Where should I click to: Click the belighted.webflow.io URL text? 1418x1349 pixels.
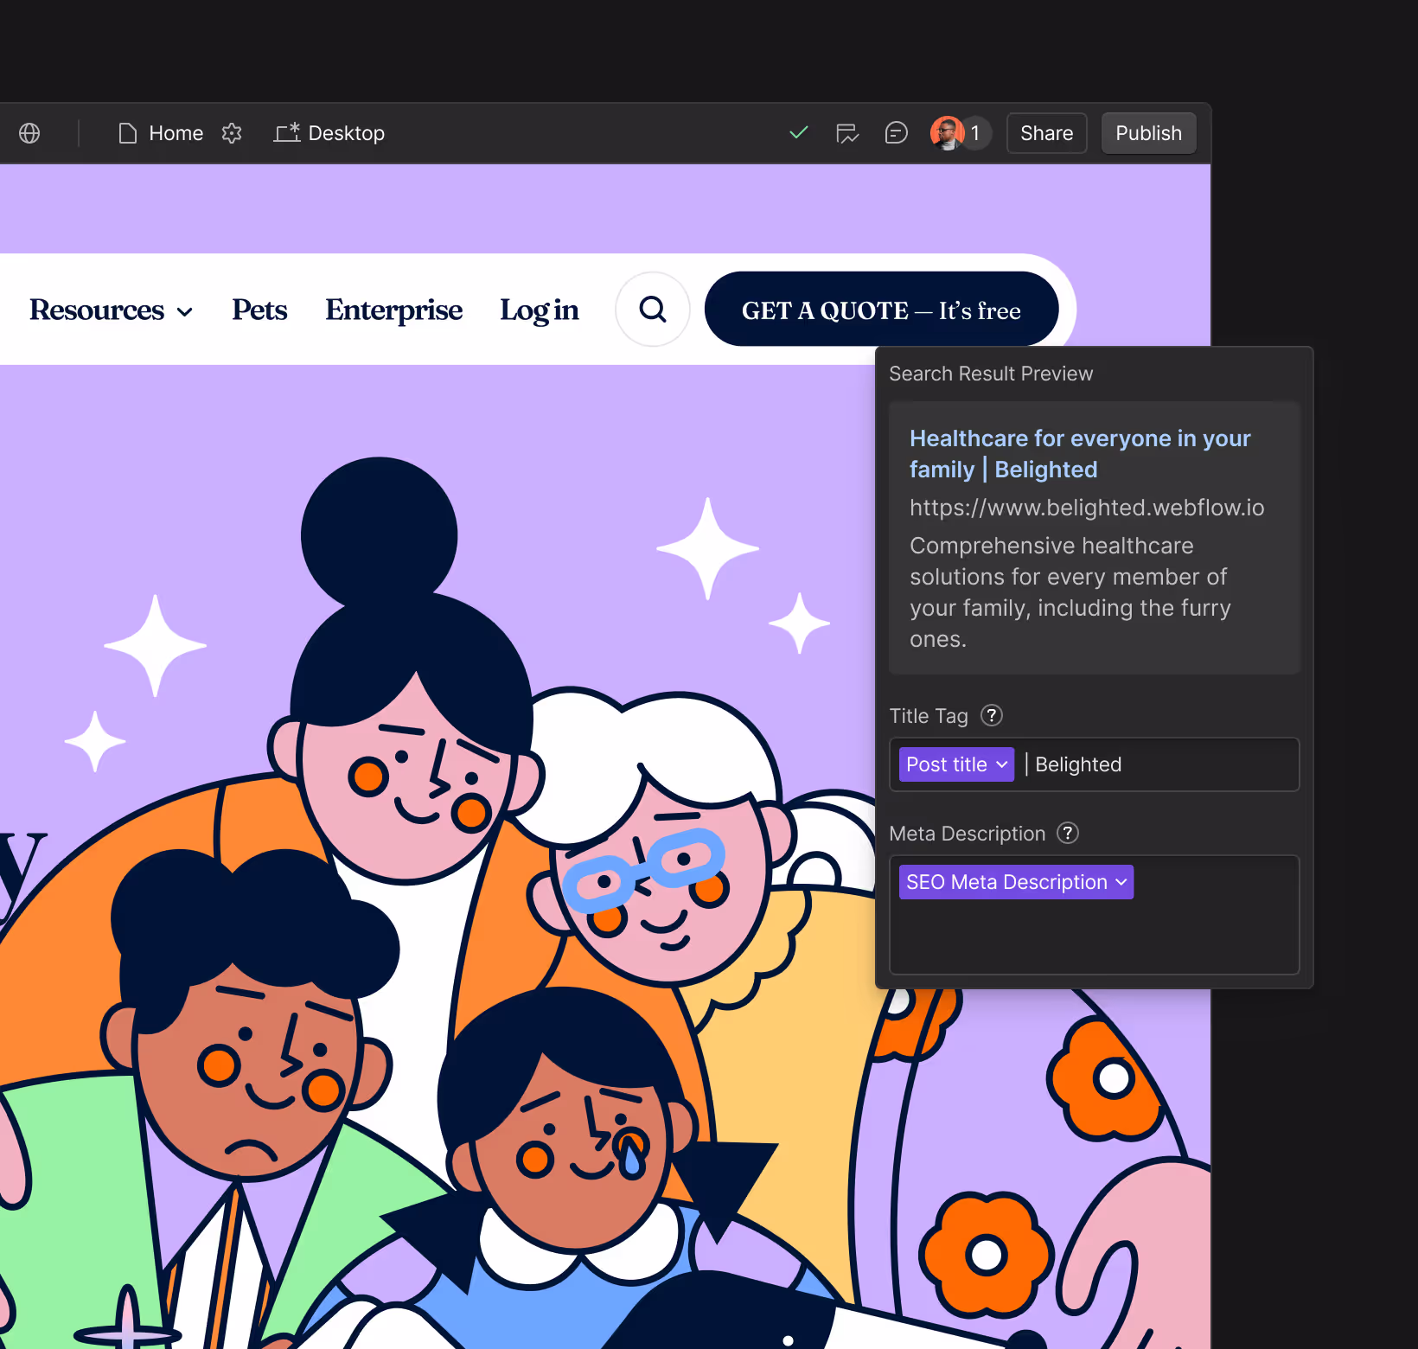1087,508
